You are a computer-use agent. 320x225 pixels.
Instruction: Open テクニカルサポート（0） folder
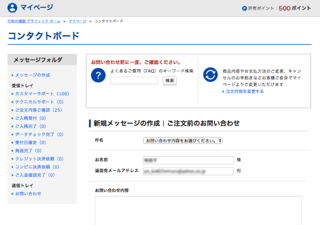pyautogui.click(x=39, y=102)
